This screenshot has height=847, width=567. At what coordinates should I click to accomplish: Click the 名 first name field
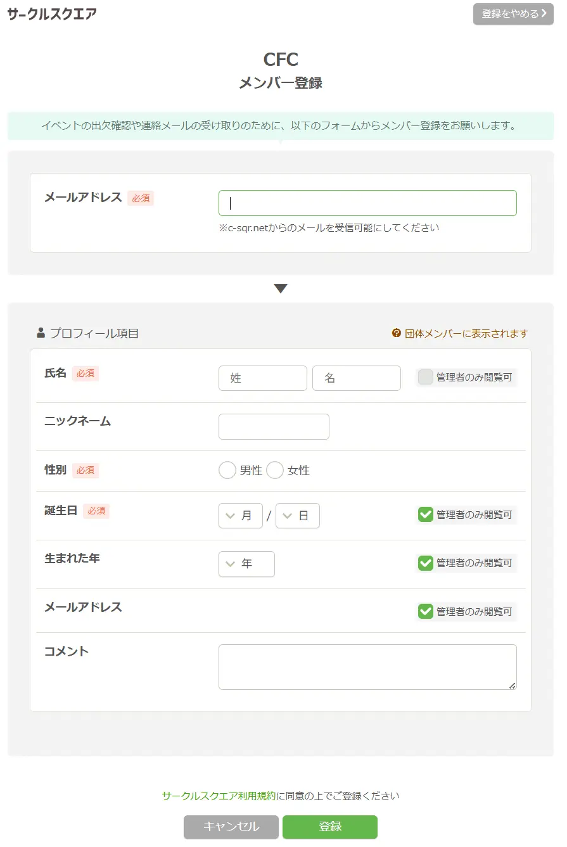356,378
